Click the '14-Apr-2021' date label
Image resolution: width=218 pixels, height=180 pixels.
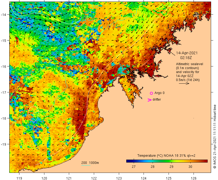187,53
